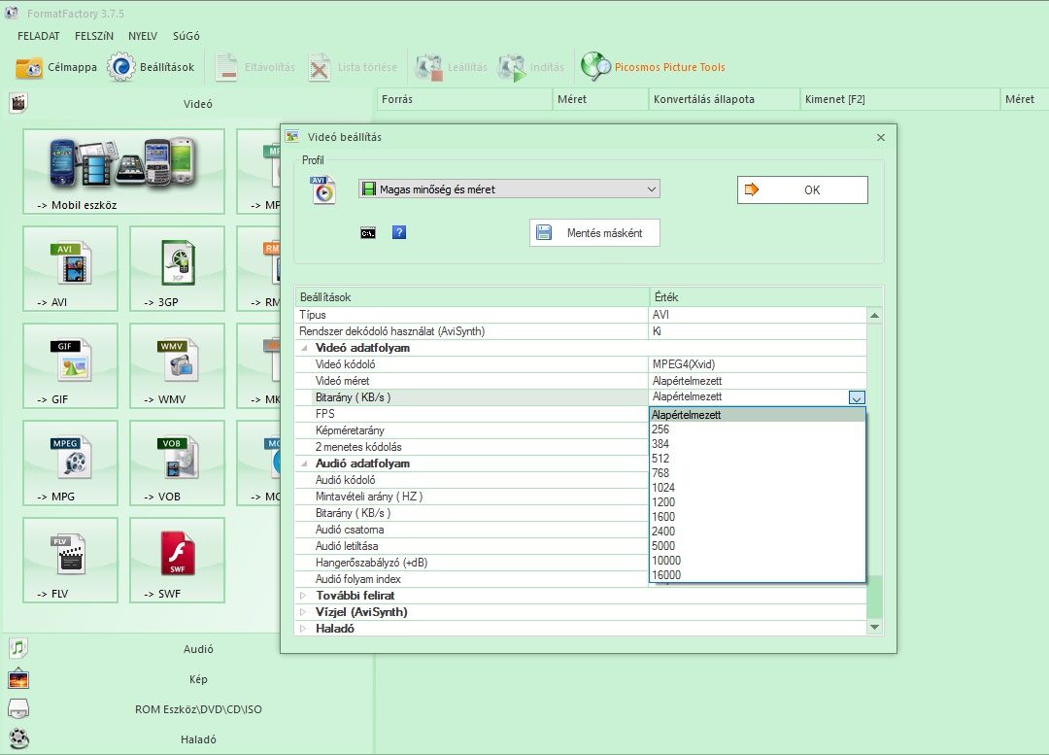Confirm video settings with OK button
Image resolution: width=1049 pixels, height=755 pixels.
pos(802,190)
